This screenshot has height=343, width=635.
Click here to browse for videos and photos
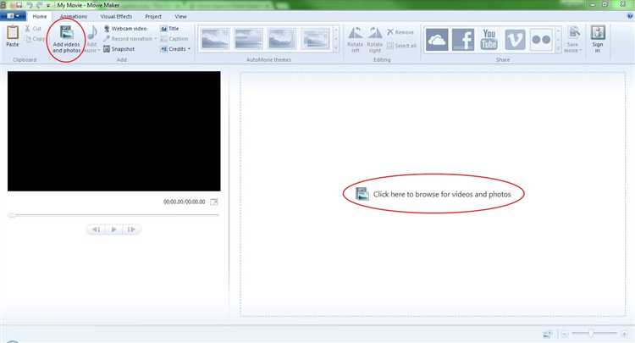[x=433, y=194]
